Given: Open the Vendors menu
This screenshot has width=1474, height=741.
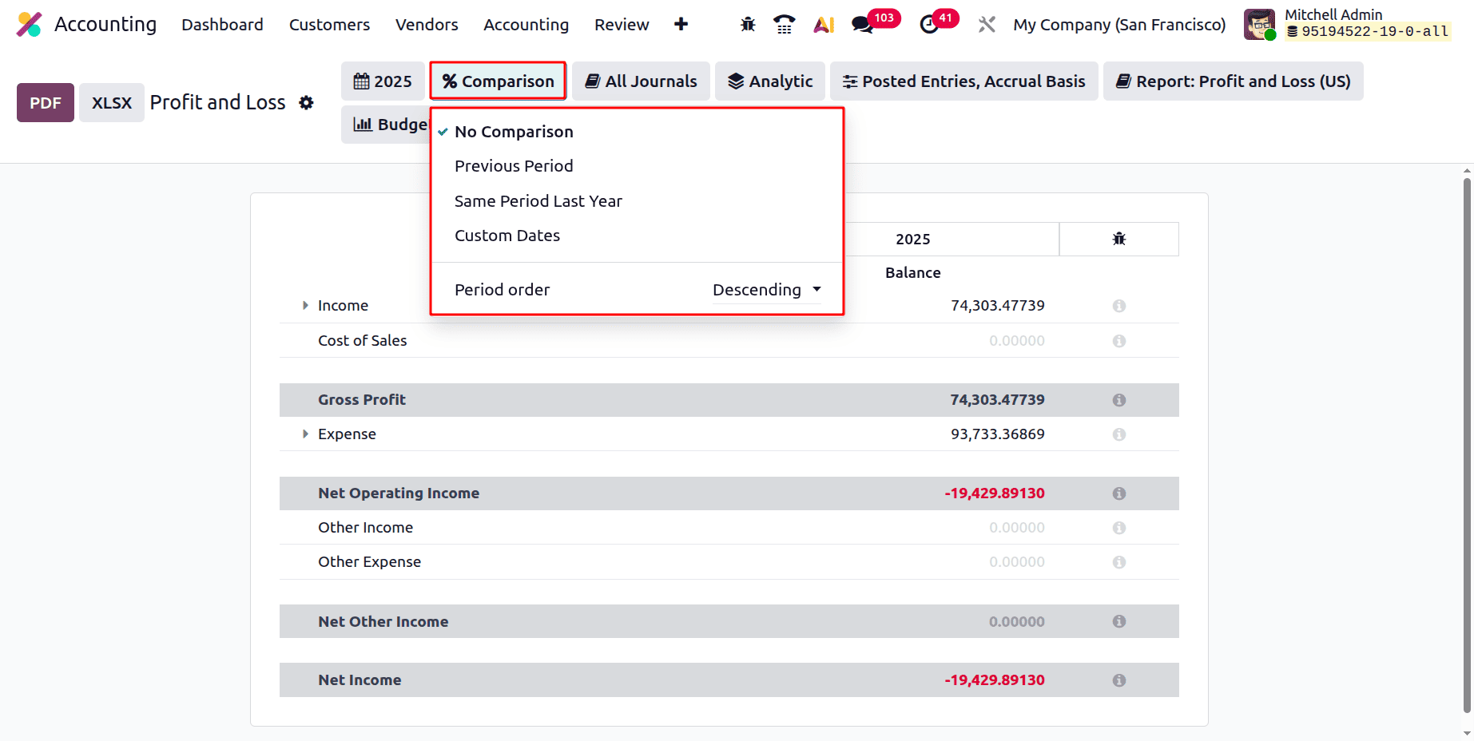Looking at the screenshot, I should click(427, 24).
